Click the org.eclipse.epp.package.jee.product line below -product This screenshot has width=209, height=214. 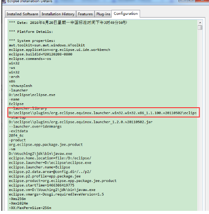46,145
